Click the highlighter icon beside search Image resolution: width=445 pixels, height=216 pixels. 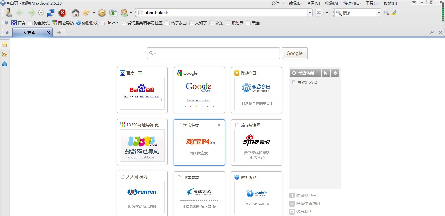click(x=395, y=13)
